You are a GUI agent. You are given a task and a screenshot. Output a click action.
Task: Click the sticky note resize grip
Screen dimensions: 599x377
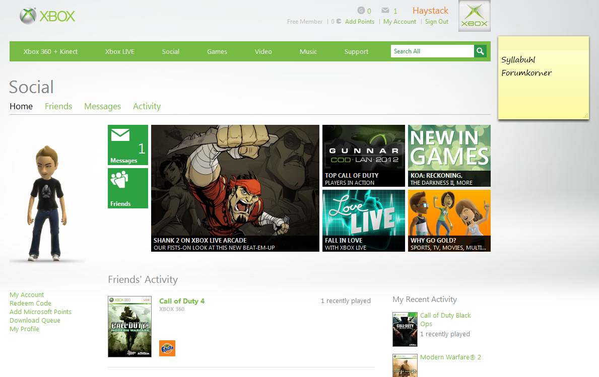pos(585,116)
